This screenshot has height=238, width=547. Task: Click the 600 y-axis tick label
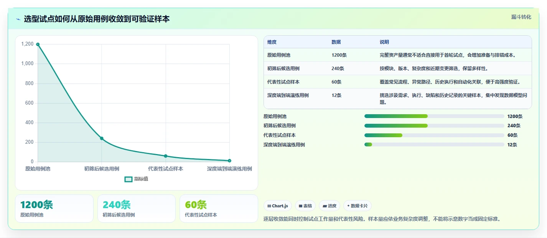[30, 103]
